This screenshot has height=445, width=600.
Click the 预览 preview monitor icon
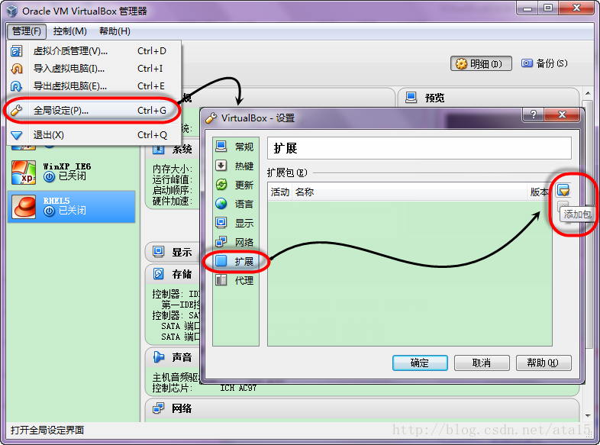tap(411, 98)
